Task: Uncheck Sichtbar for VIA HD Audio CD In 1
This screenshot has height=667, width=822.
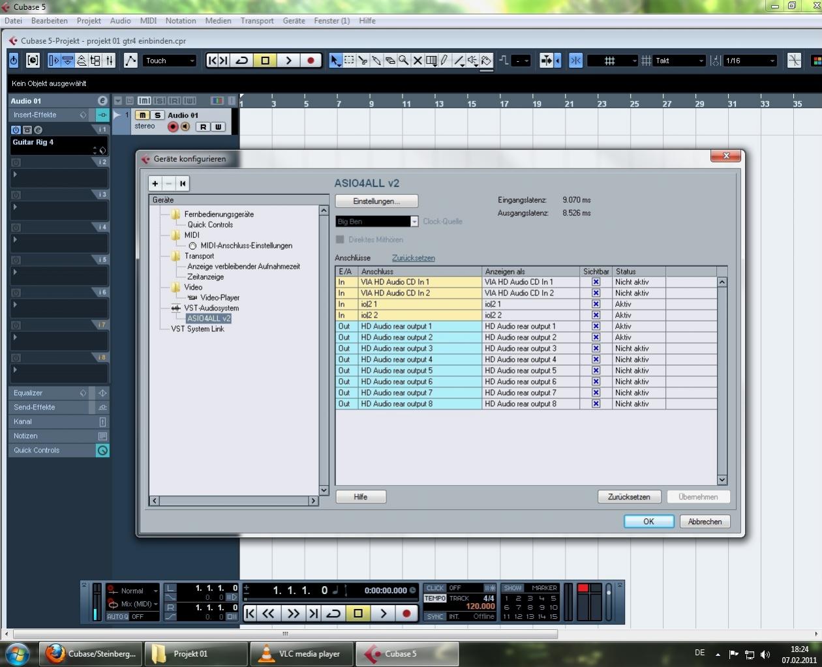Action: click(x=596, y=282)
